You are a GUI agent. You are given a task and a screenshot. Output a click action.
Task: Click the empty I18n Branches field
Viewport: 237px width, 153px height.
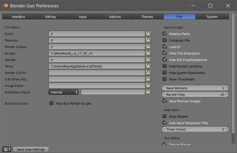click(x=97, y=79)
